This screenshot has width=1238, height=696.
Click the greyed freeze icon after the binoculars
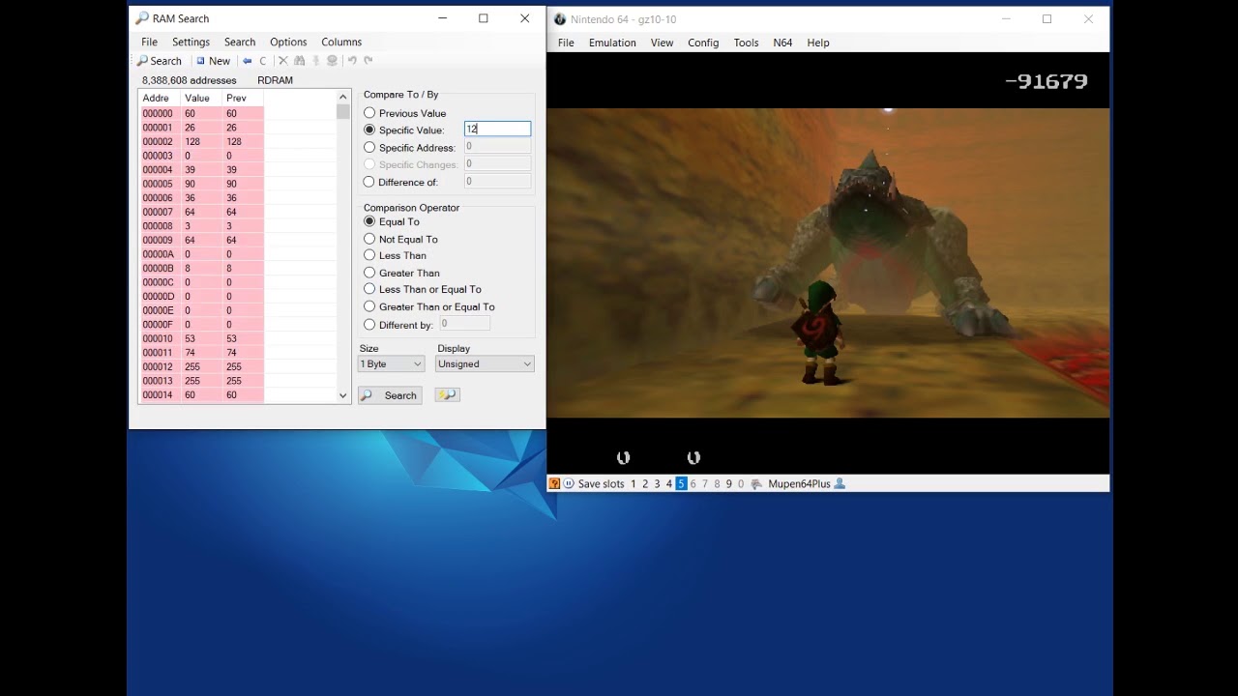click(x=315, y=61)
